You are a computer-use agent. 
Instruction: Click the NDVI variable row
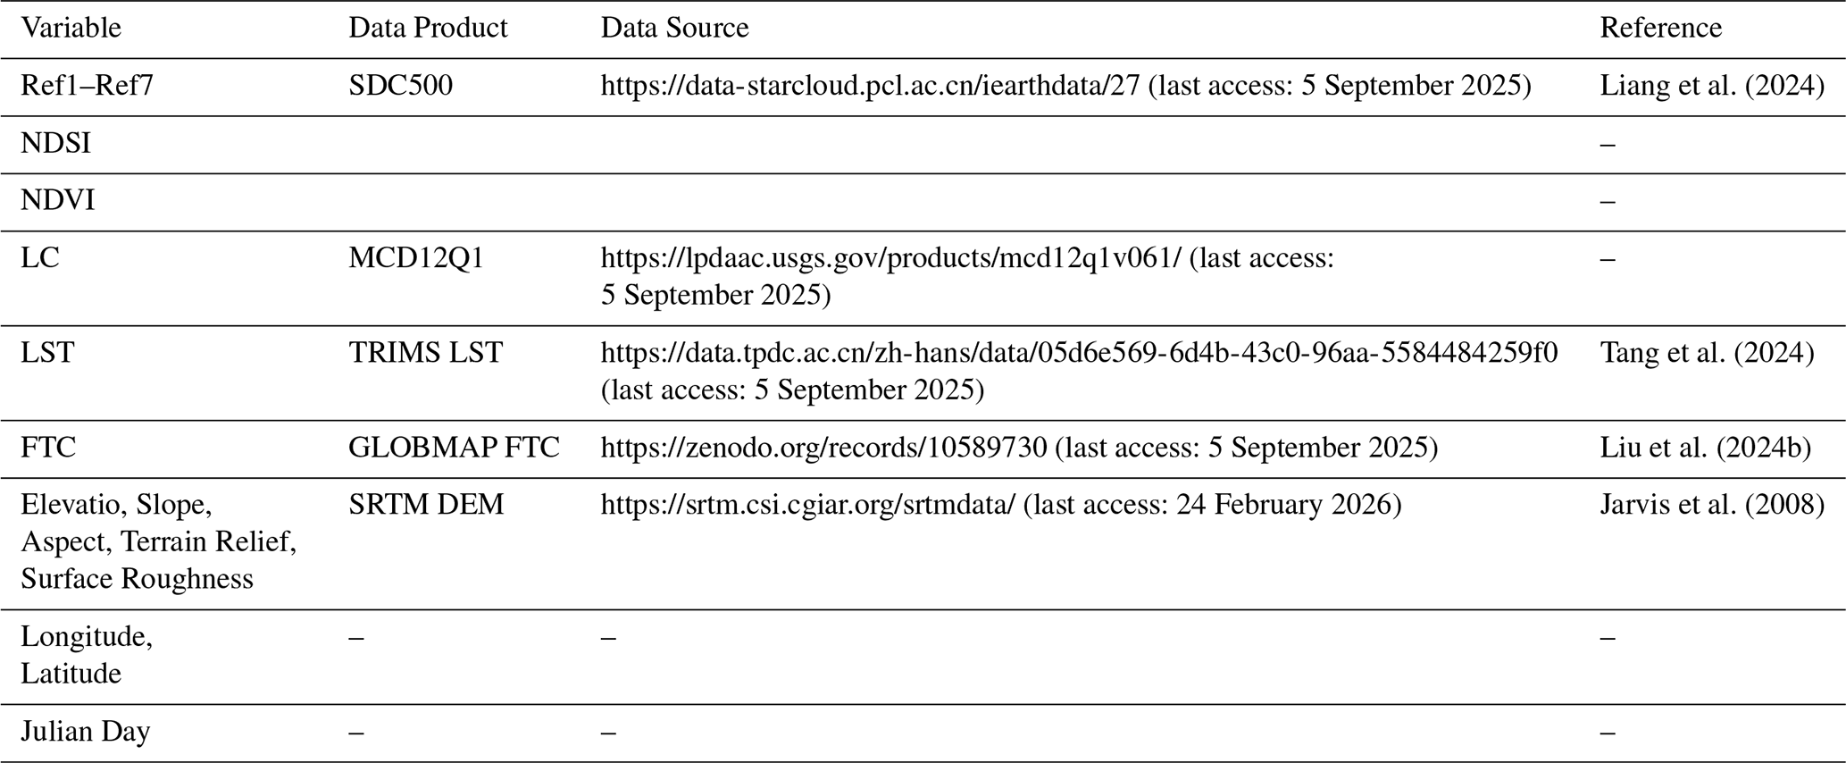(x=58, y=200)
